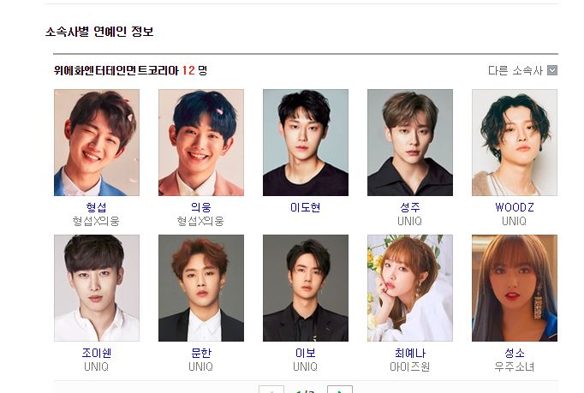Click the 성소 name link
Viewport: 584px width, 393px height.
[x=515, y=353]
